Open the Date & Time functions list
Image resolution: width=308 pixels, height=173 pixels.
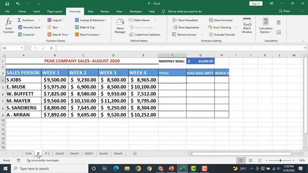click(59, 35)
